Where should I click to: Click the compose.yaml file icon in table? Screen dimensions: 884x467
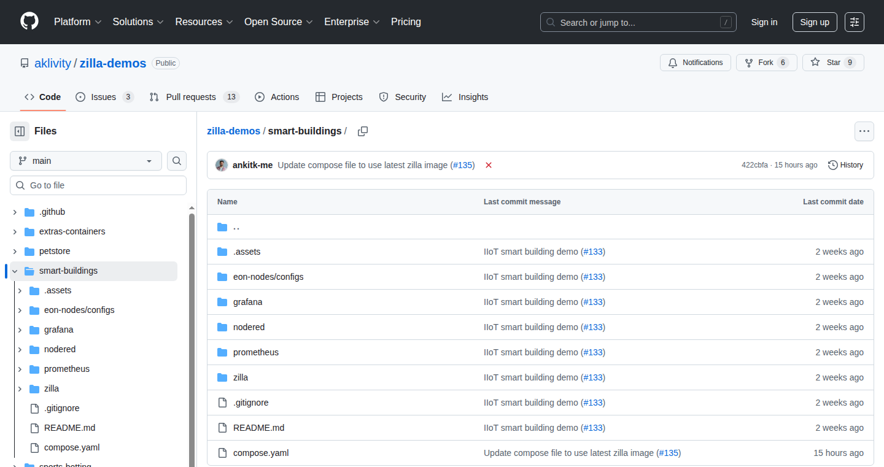222,453
